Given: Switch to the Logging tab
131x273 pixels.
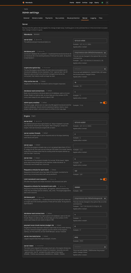Looking at the screenshot, I should (x=93, y=18).
